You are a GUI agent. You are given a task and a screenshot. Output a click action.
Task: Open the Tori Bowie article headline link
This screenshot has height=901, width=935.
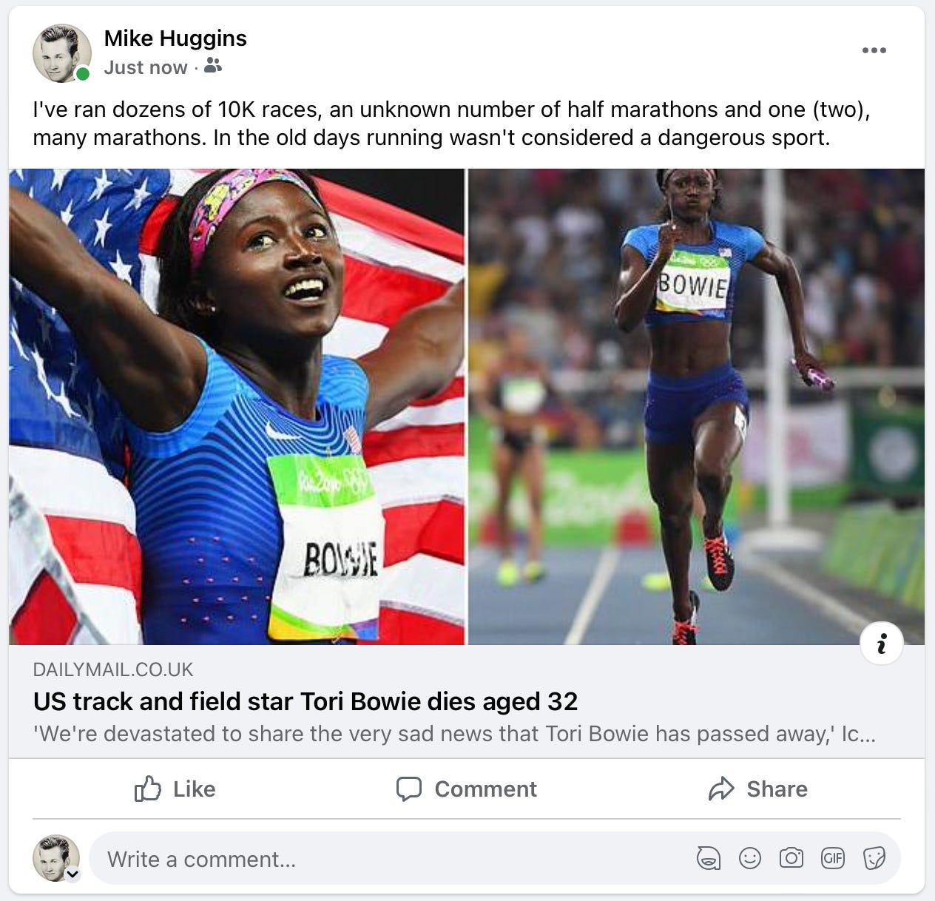[306, 701]
